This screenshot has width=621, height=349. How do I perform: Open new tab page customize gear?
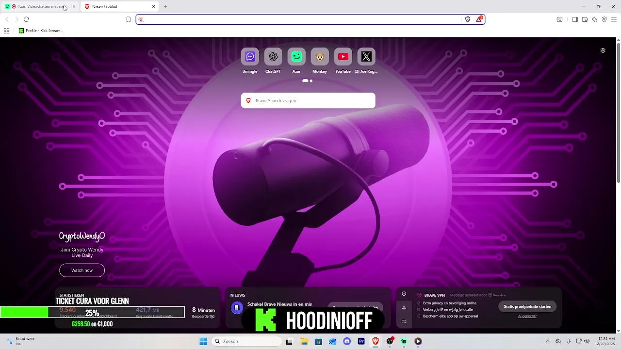603,50
